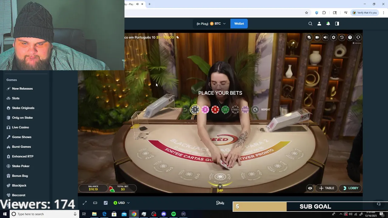Viewport: 388px width, 218px height.
Task: Click the Windows taskbar search box
Action: click(x=45, y=214)
